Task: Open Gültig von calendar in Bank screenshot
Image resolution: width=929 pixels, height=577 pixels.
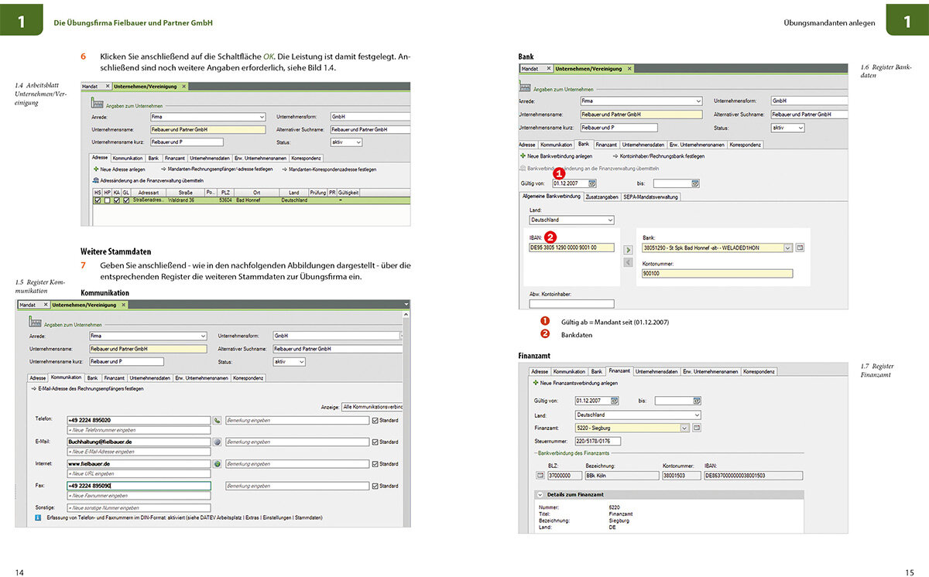Action: 592,183
